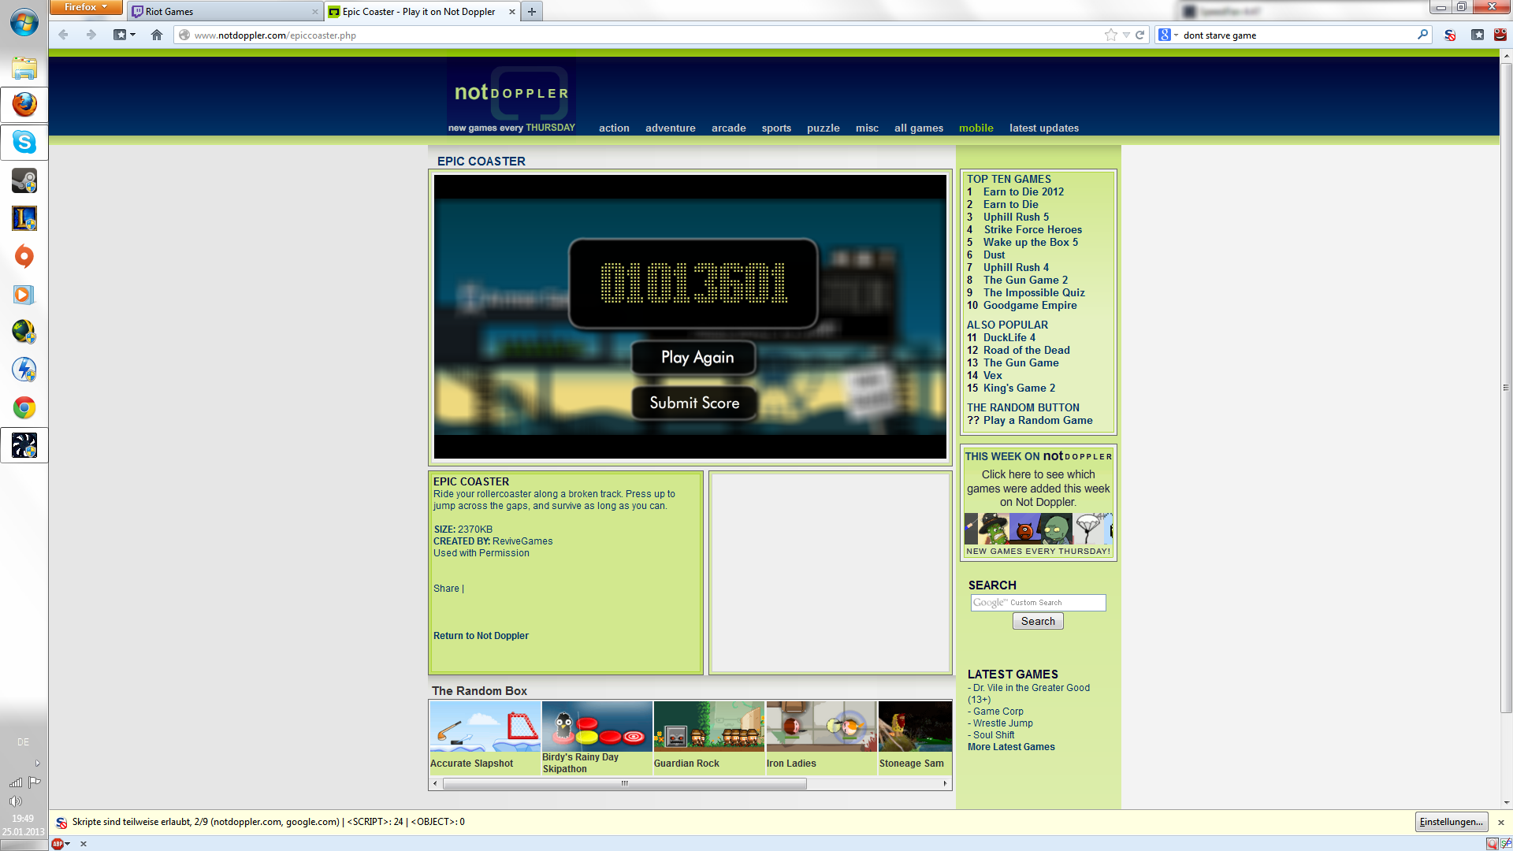Viewport: 1513px width, 851px height.
Task: Click the this-week new games thumbnail strip
Action: 1038,529
